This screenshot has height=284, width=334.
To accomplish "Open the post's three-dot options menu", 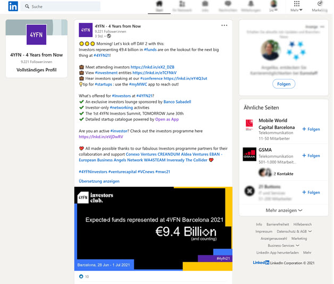I will point(224,25).
